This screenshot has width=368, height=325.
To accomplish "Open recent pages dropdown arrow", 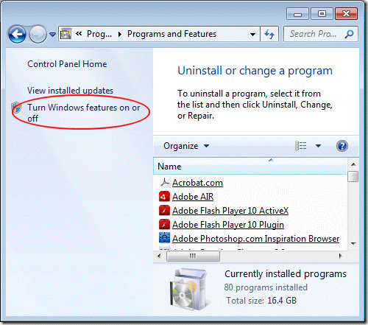I will pos(52,35).
